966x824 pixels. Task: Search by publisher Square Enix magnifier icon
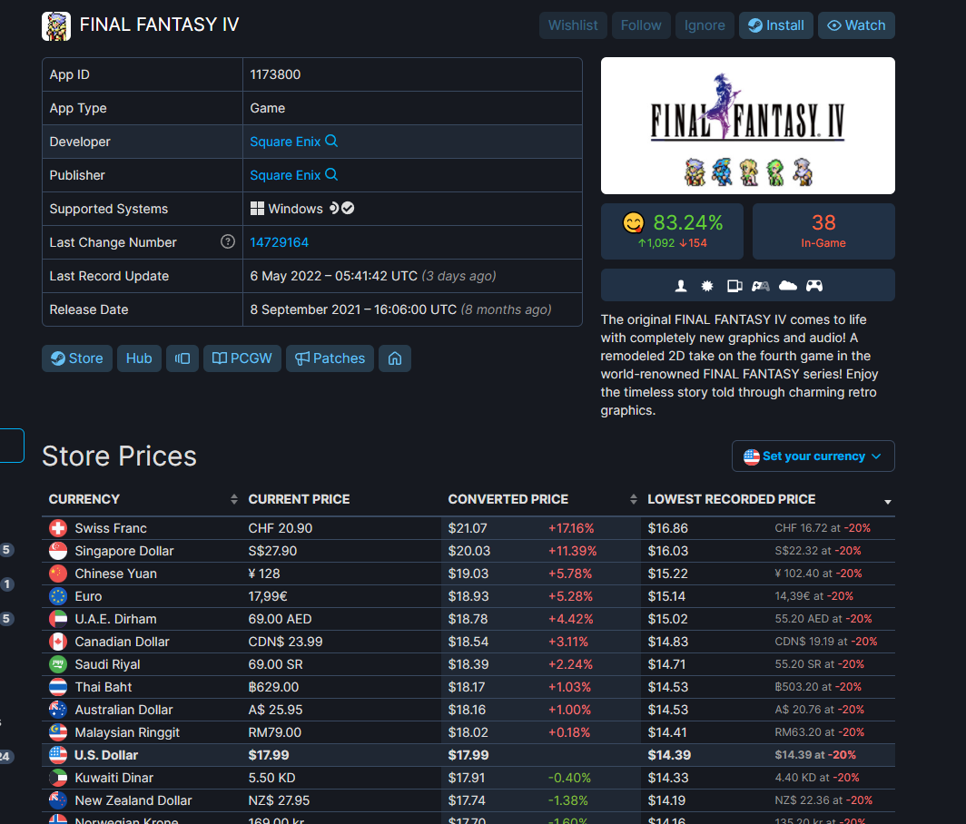point(331,174)
